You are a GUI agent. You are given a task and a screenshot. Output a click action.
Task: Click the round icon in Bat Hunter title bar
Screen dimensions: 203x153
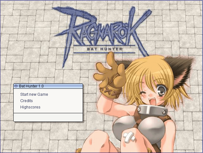tap(16, 86)
